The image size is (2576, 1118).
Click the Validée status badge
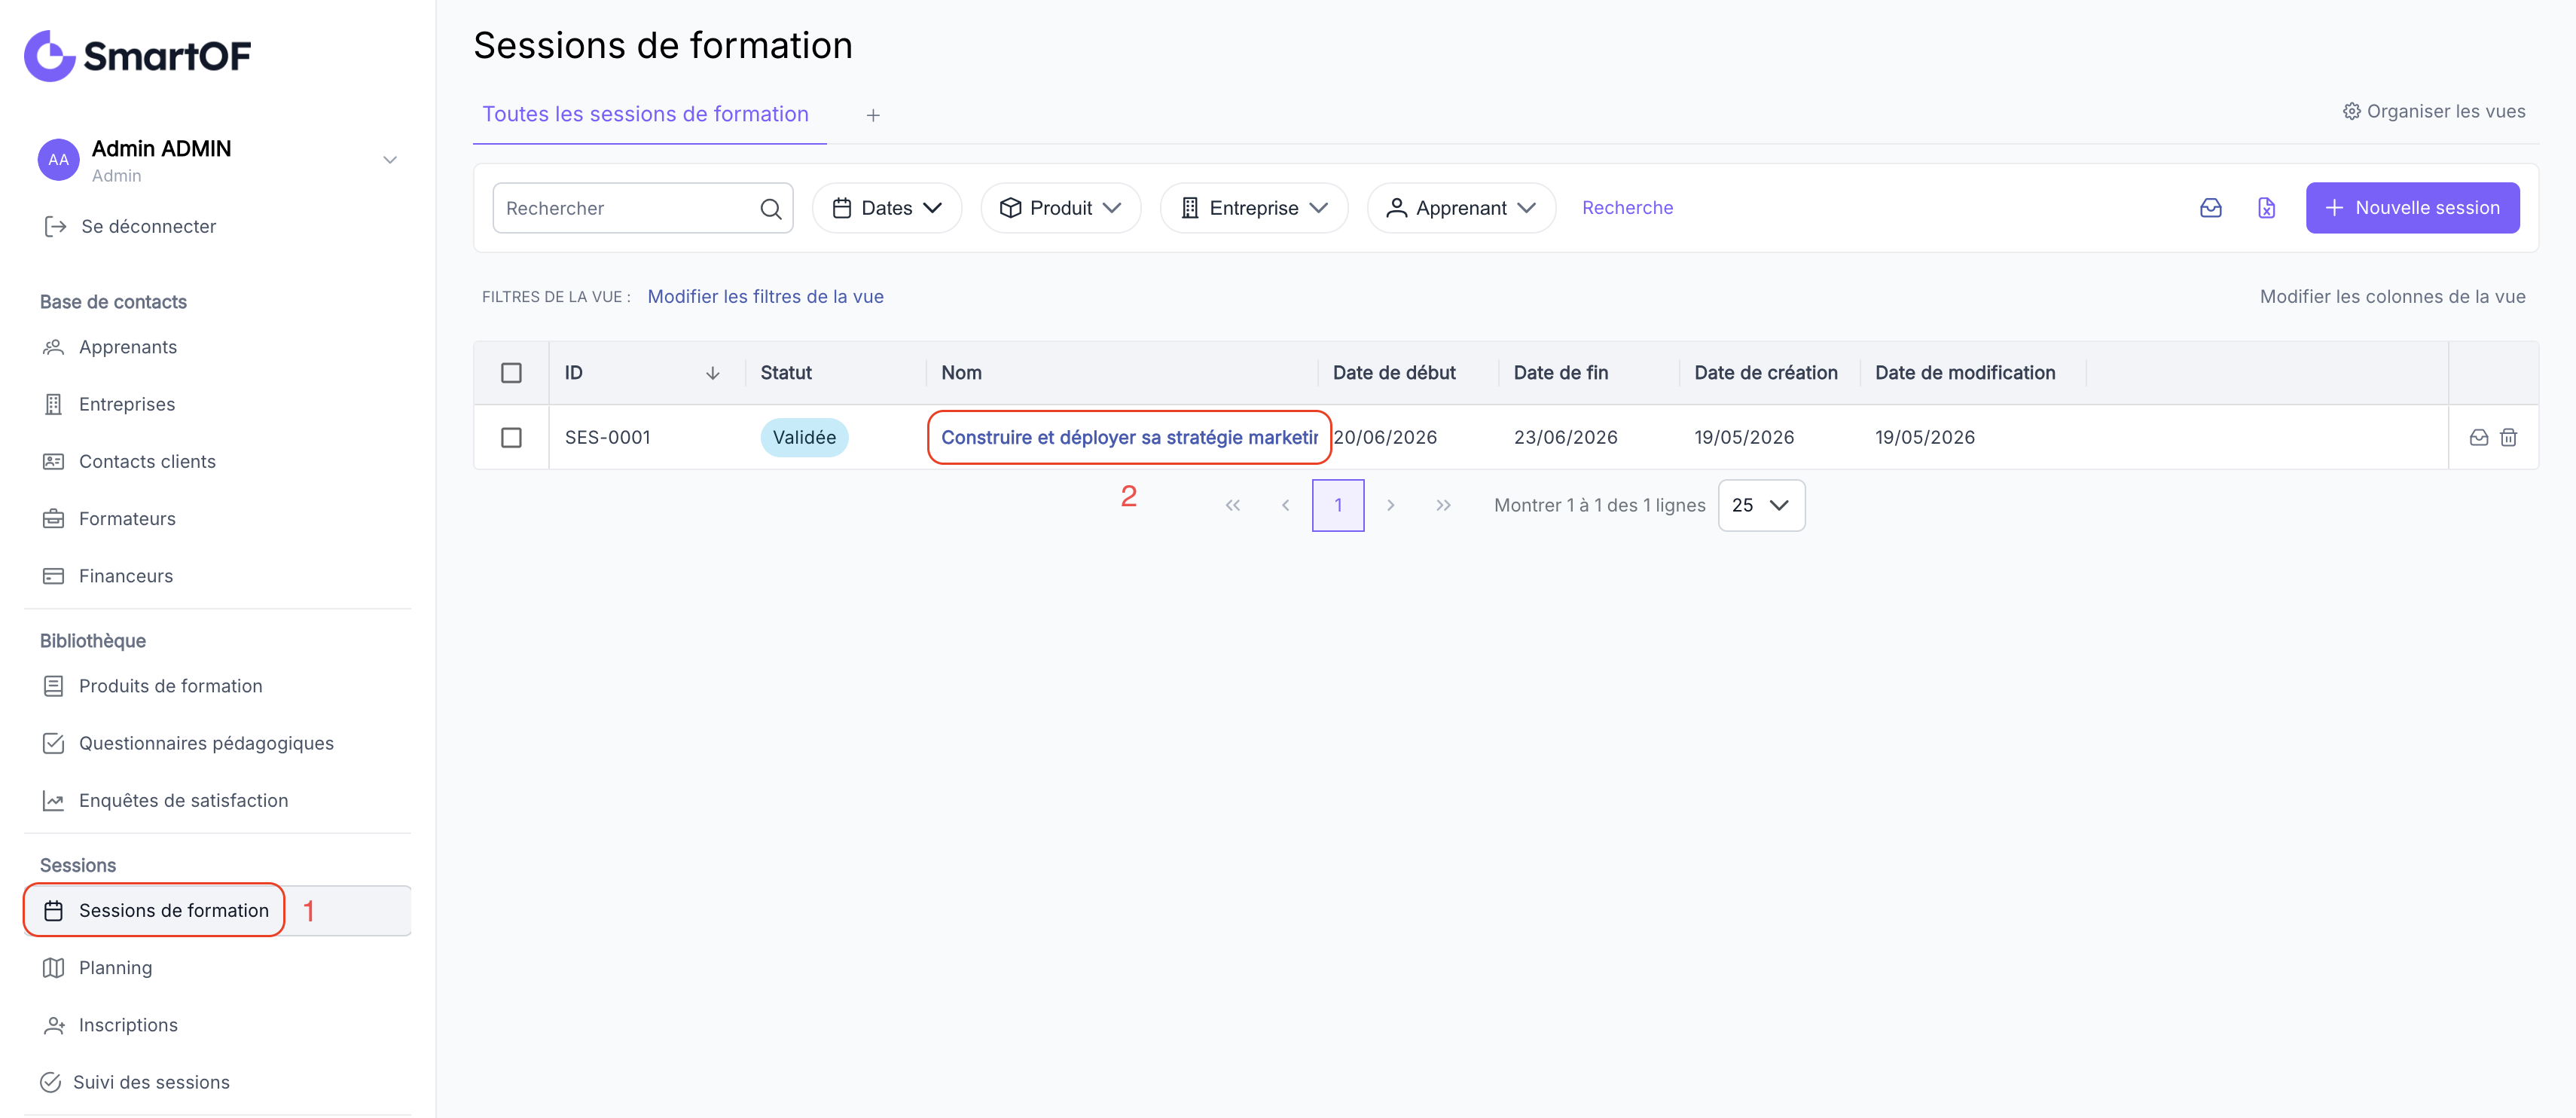804,438
